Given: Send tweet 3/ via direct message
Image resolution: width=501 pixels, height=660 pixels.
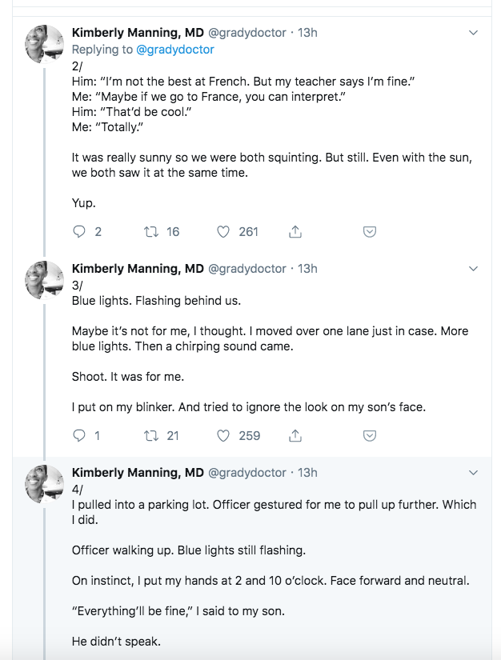Looking at the screenshot, I should click(x=370, y=436).
